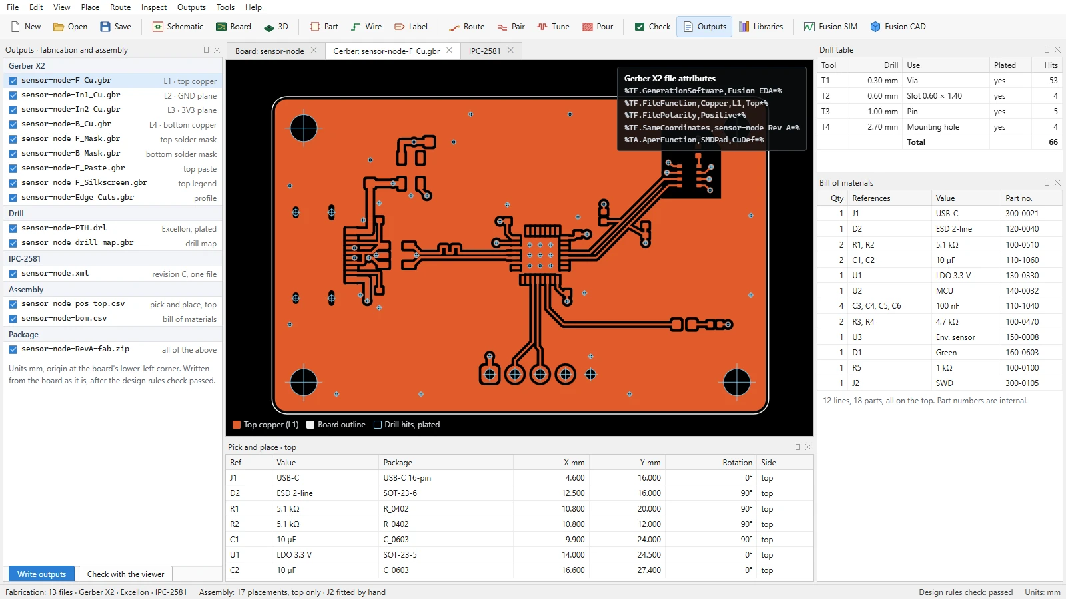Screen dimensions: 1066x599
Task: Float the Pick and place panel
Action: tap(798, 447)
